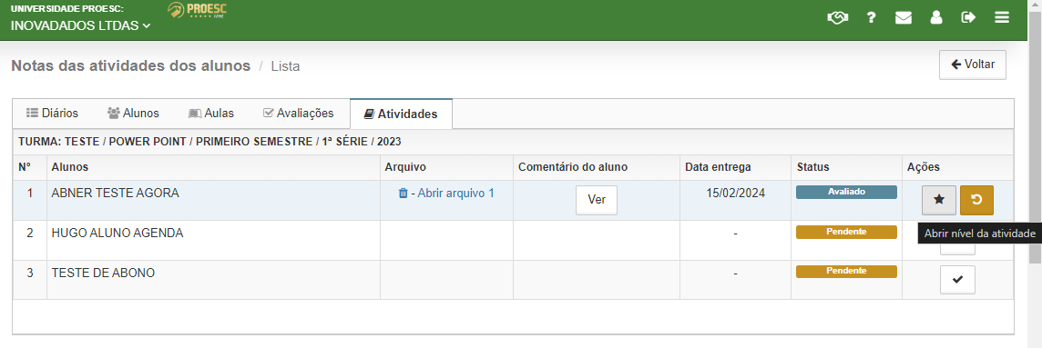The image size is (1042, 348).
Task: Switch to the Alunos tab
Action: point(133,114)
